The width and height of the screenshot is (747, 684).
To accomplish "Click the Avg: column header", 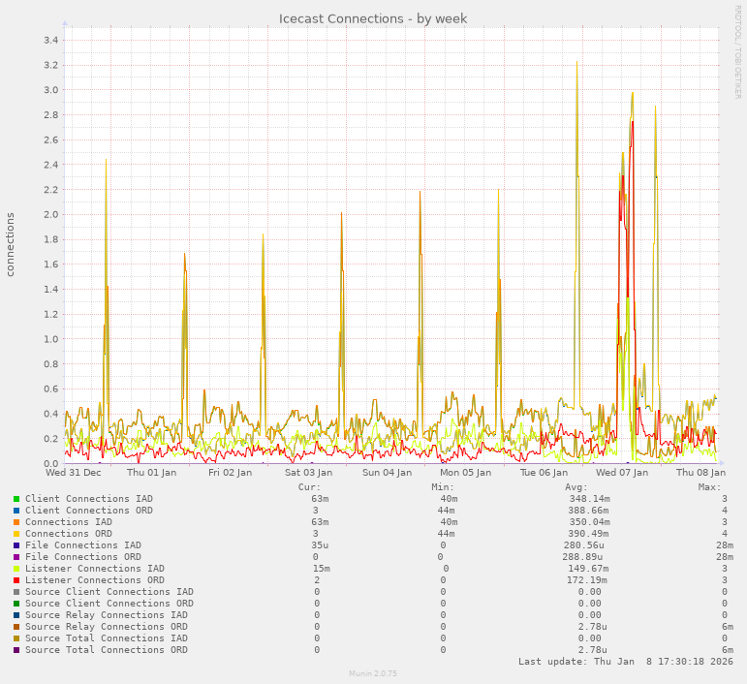I will [x=576, y=487].
